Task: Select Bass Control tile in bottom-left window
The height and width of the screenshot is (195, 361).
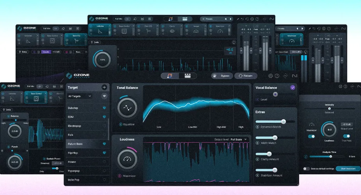Action: pos(36,97)
